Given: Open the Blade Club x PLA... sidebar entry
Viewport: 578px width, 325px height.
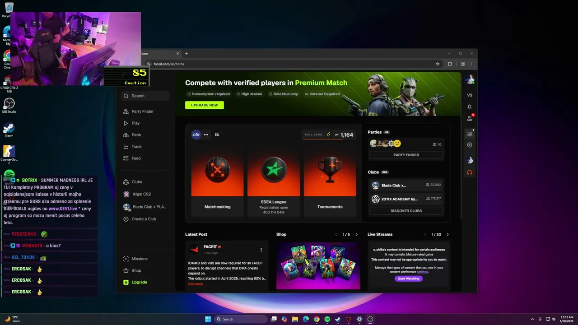Looking at the screenshot, I should (144, 207).
